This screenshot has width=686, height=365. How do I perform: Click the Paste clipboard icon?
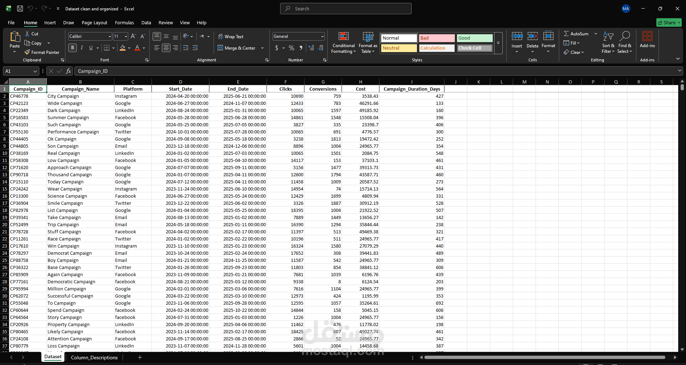tap(15, 37)
